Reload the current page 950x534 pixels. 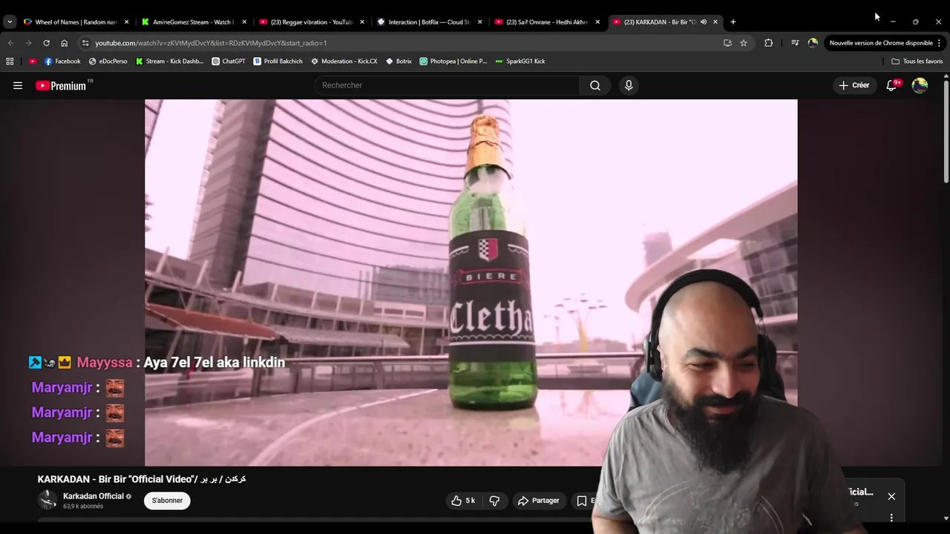coord(46,43)
